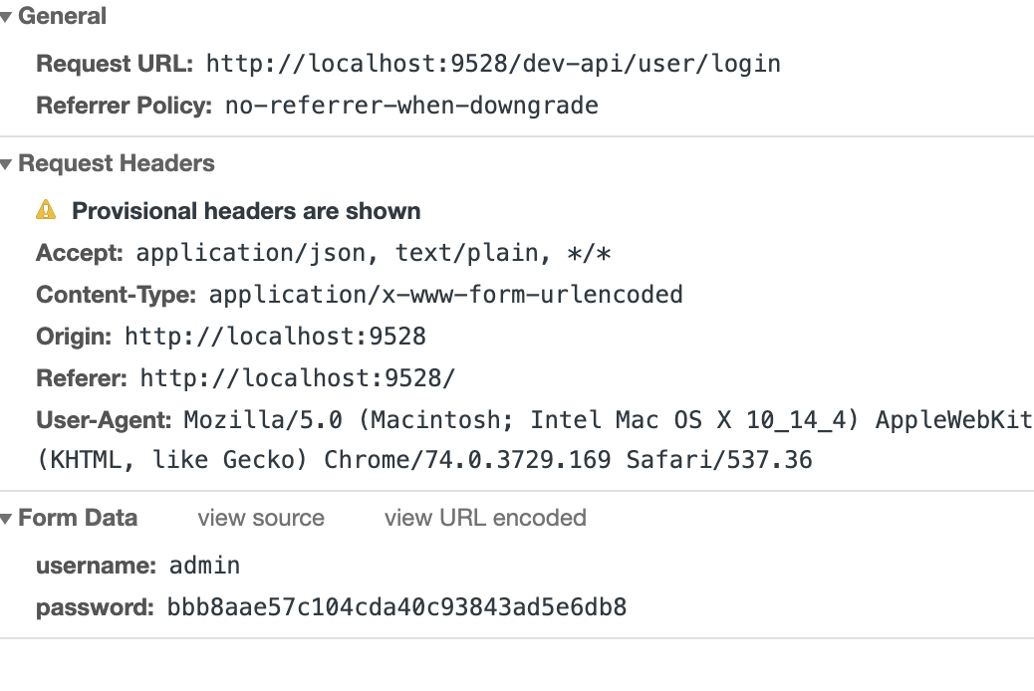The image size is (1034, 691).
Task: Click the view source link
Action: coord(261,518)
